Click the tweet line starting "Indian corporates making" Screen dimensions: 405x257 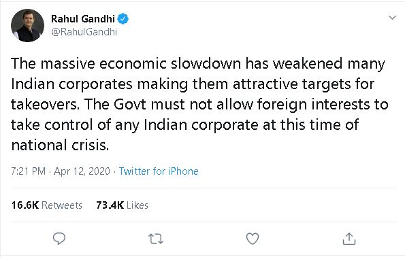[193, 84]
